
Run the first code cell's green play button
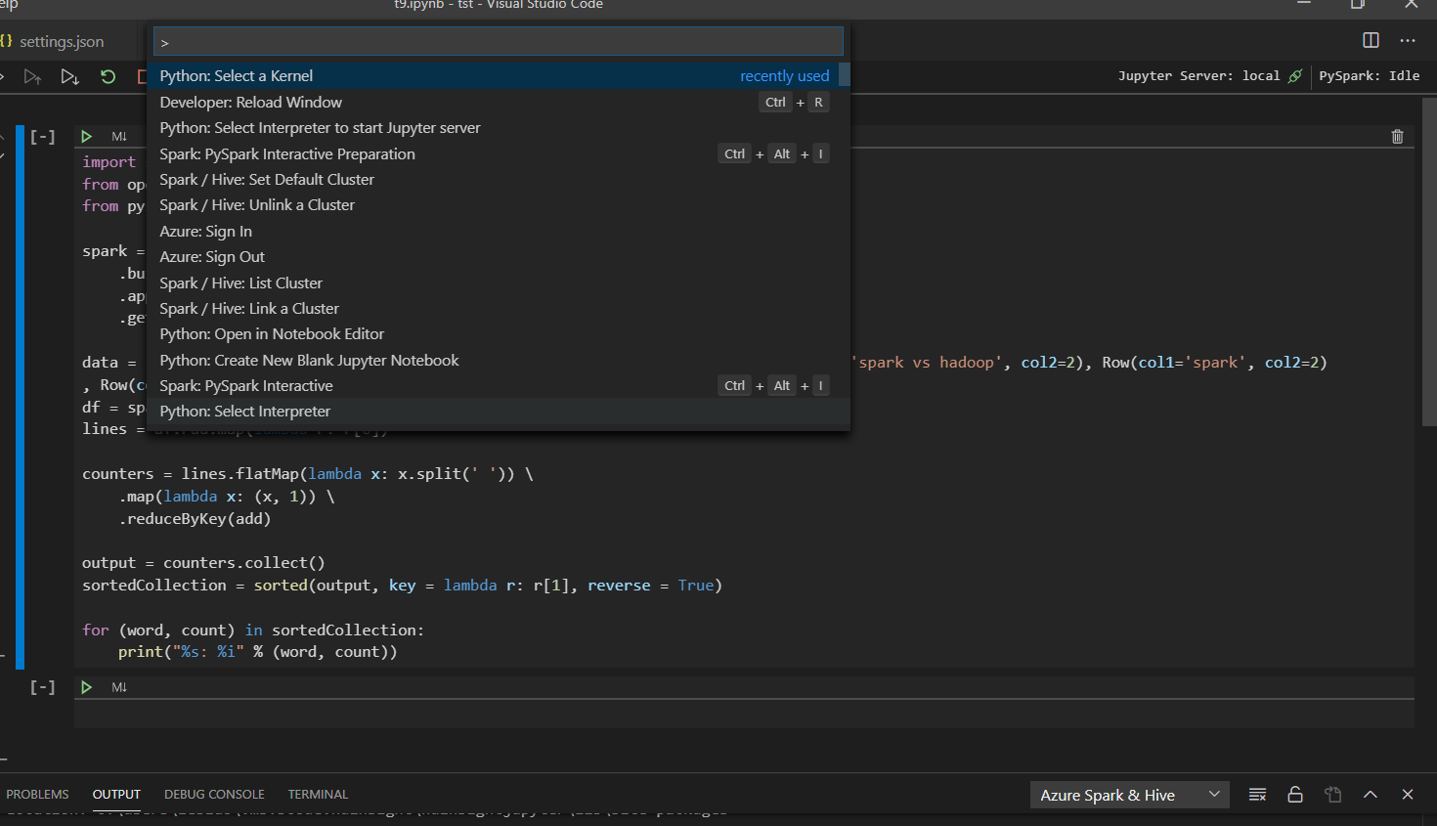pos(86,136)
